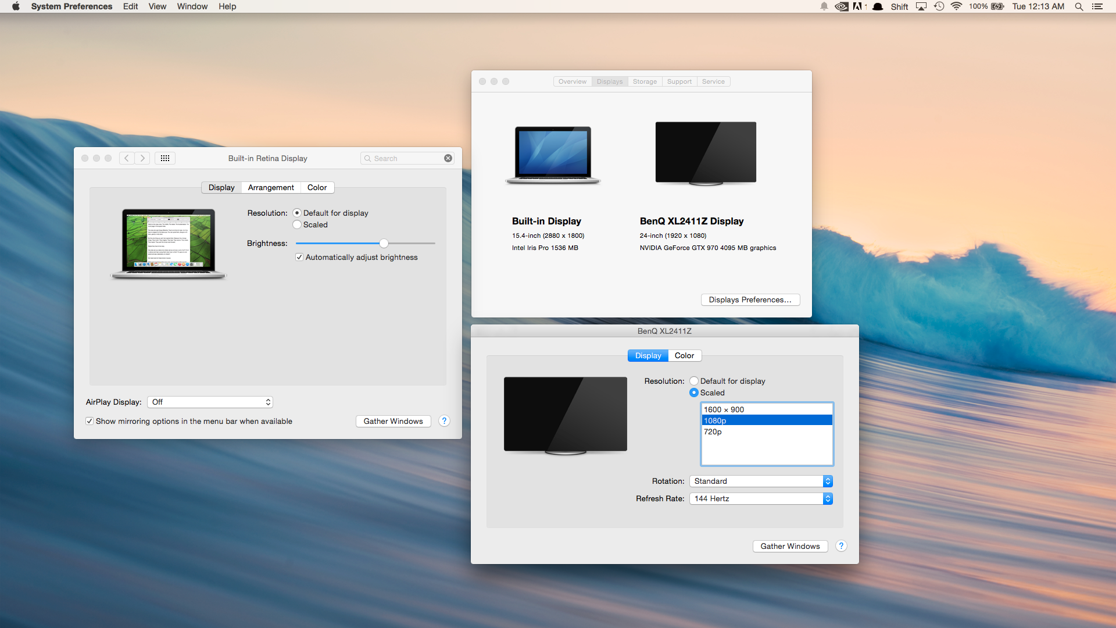This screenshot has width=1116, height=628.
Task: Select 720p resolution
Action: click(x=767, y=431)
